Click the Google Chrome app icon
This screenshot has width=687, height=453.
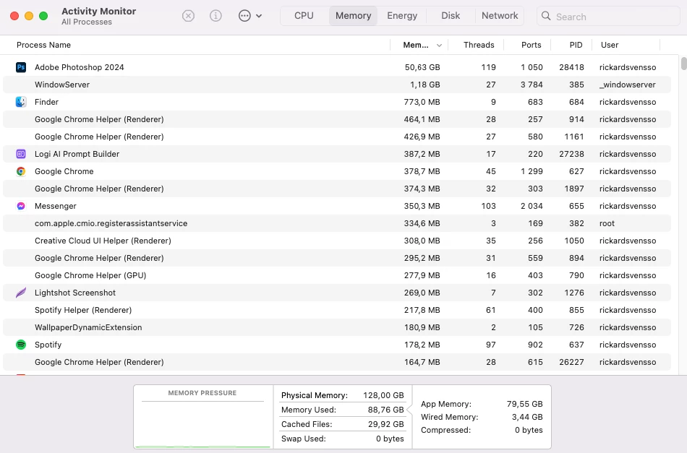tap(20, 171)
